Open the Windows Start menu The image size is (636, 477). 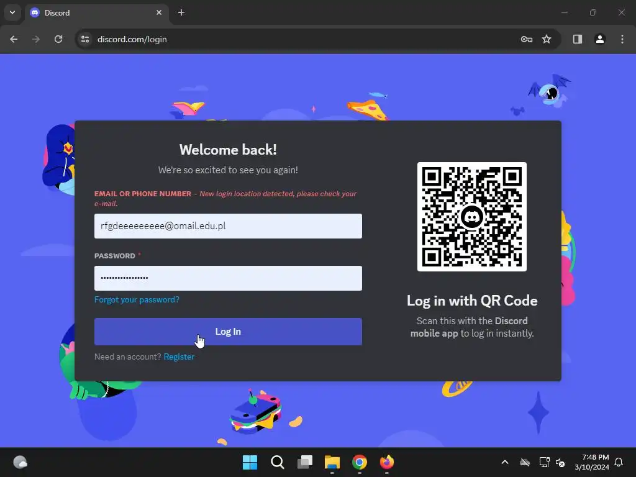[250, 462]
